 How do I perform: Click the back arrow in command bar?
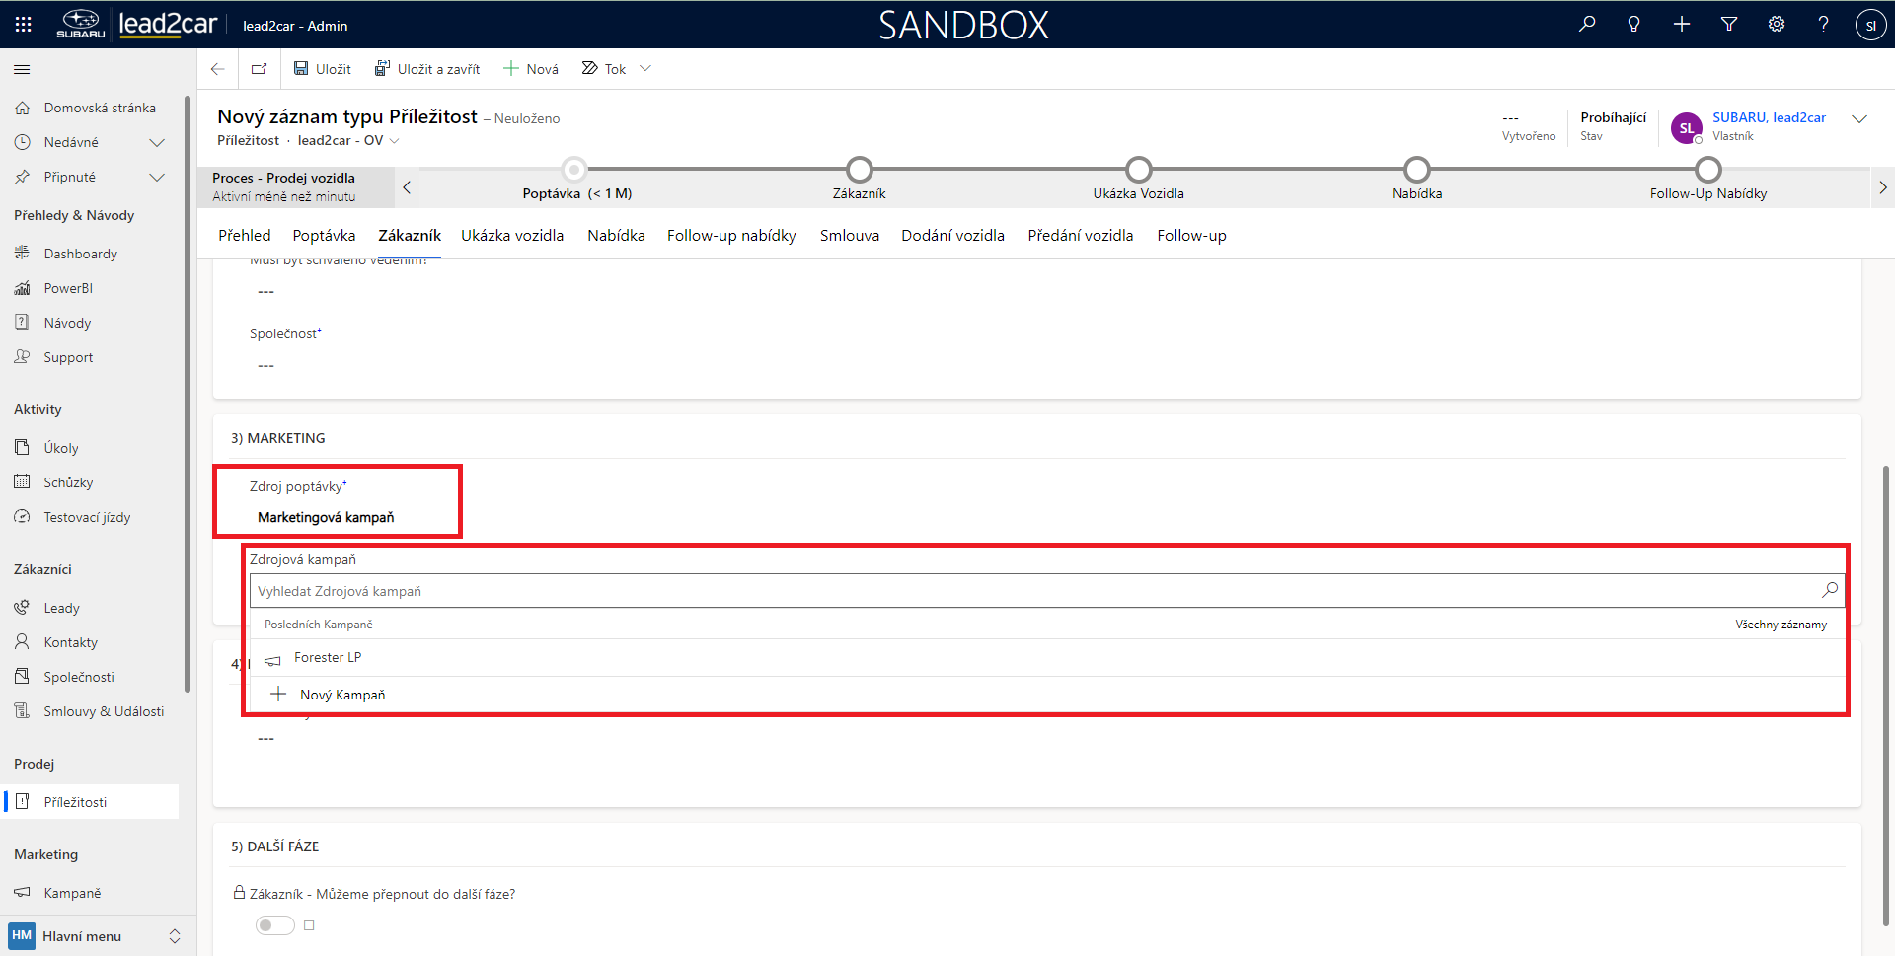coord(218,69)
